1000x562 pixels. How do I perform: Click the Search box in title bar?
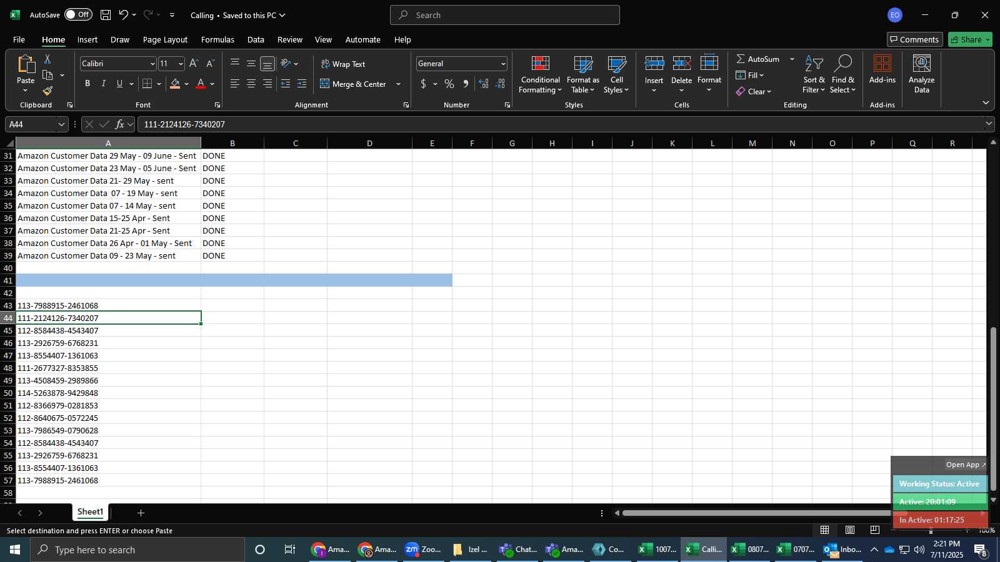coord(505,15)
